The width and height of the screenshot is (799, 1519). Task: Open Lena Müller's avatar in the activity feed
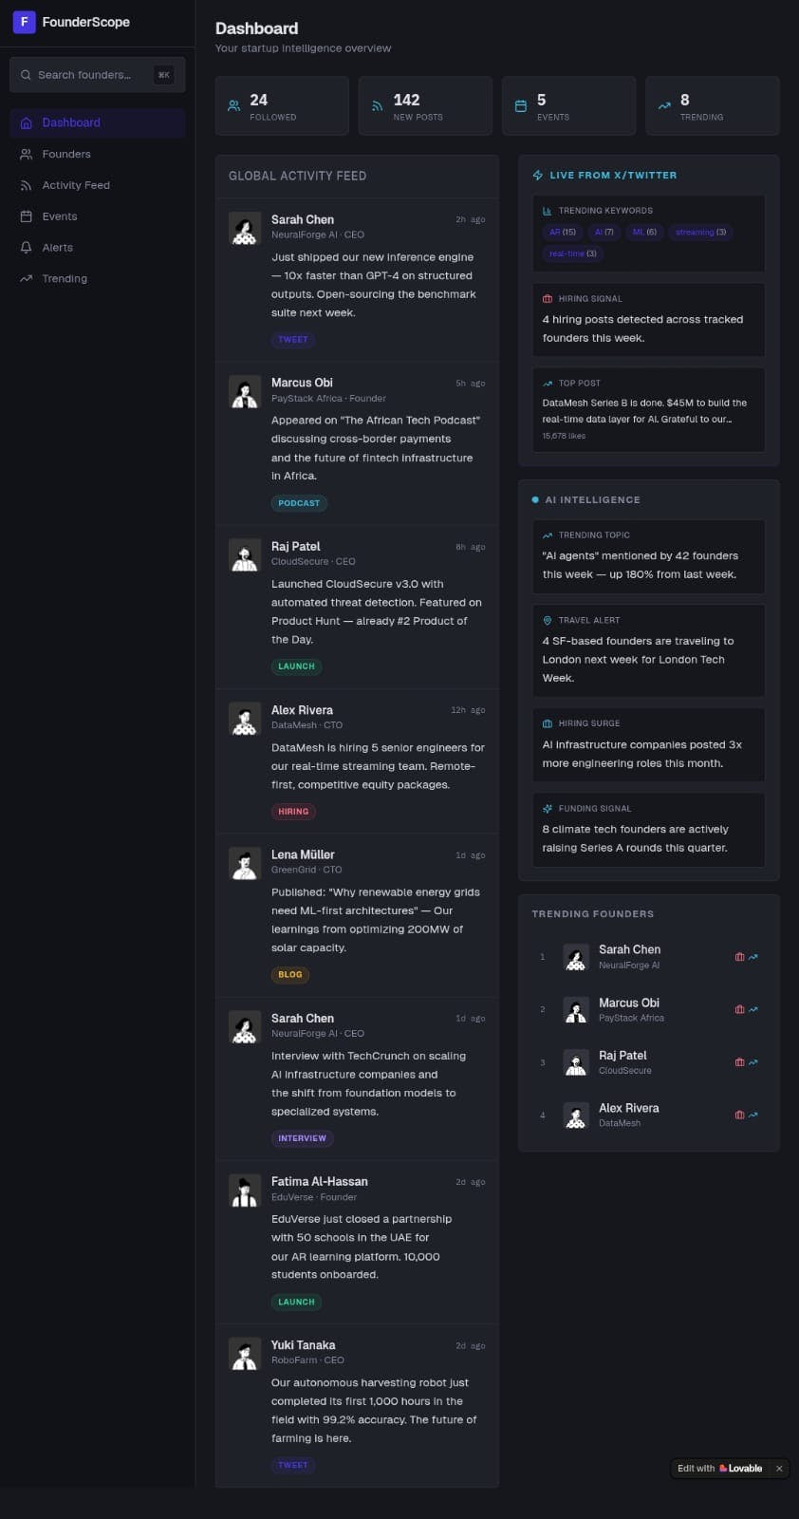245,864
